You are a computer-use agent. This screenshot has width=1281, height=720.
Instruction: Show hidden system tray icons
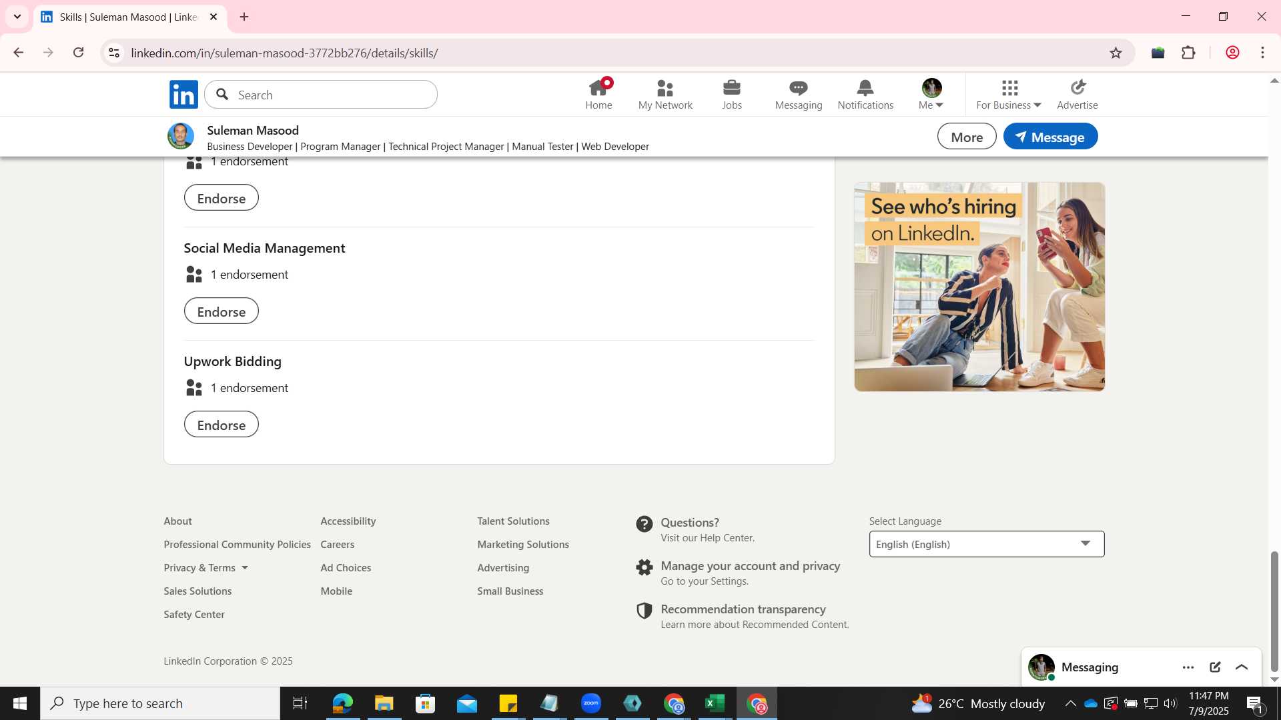1070,703
